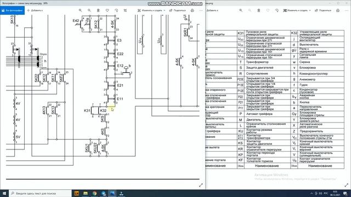Image resolution: width=351 pixels, height=197 pixels.
Task: Open the Windows Start menu
Action: tap(4, 193)
